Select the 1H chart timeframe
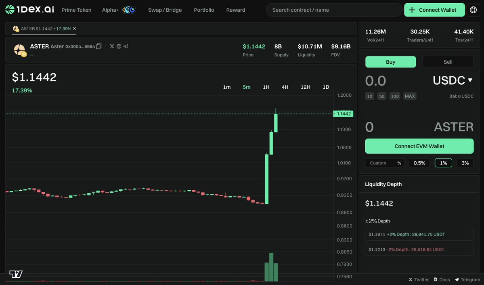The height and width of the screenshot is (285, 484). (x=266, y=87)
